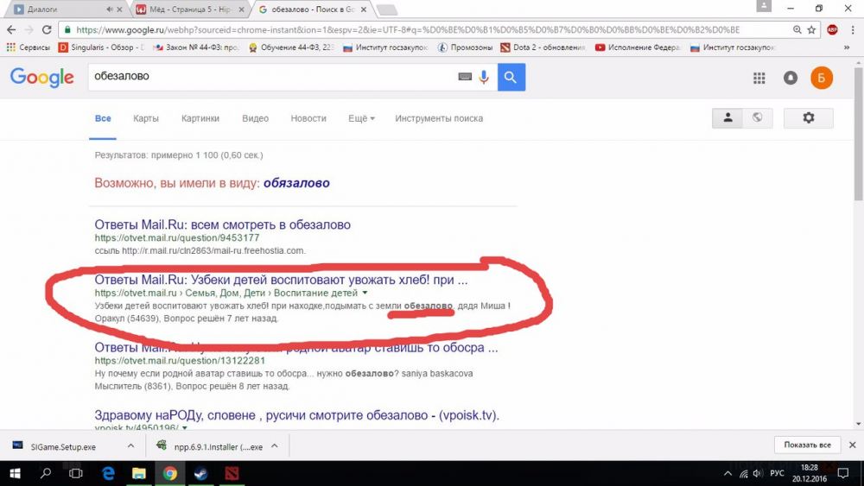Expand options for SIGame.Setup.exe download
Viewport: 864px width, 486px height.
coord(130,446)
